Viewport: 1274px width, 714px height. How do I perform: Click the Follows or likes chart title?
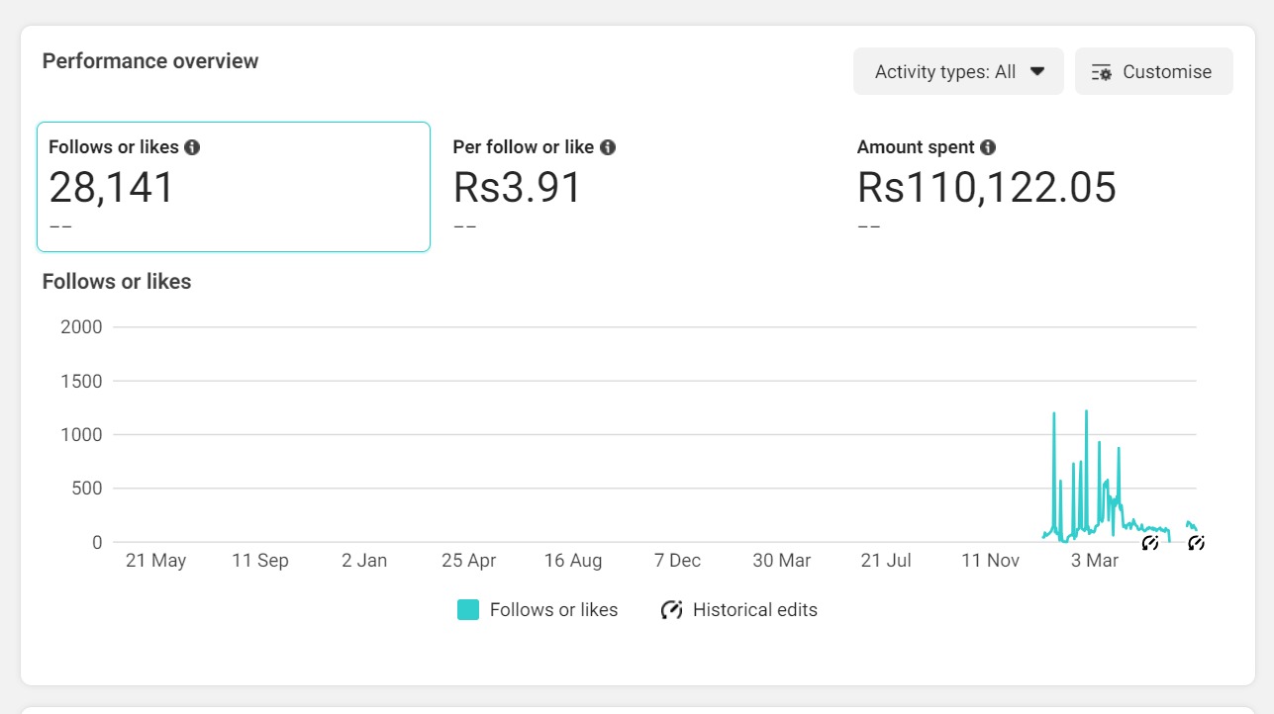(117, 282)
